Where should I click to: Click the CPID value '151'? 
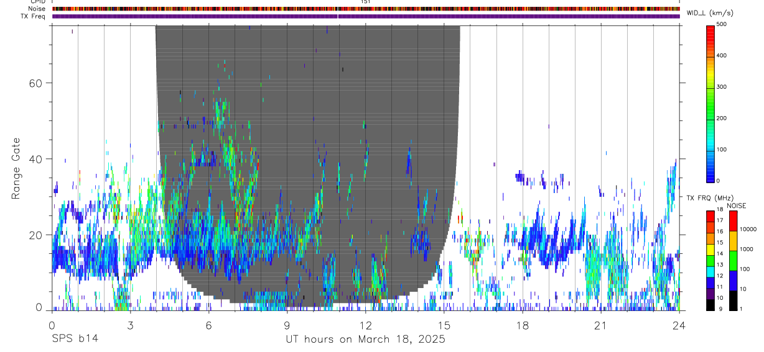click(366, 2)
